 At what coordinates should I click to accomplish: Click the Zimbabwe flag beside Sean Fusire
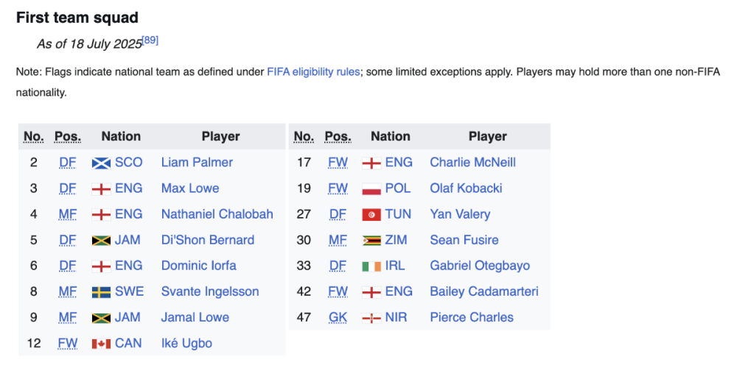[x=371, y=240]
